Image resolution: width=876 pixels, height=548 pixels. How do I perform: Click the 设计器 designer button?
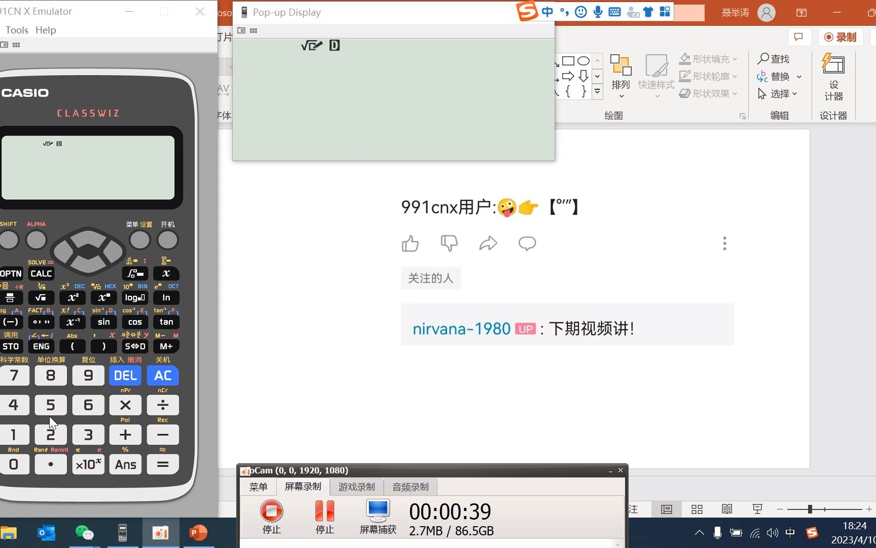coord(833,77)
